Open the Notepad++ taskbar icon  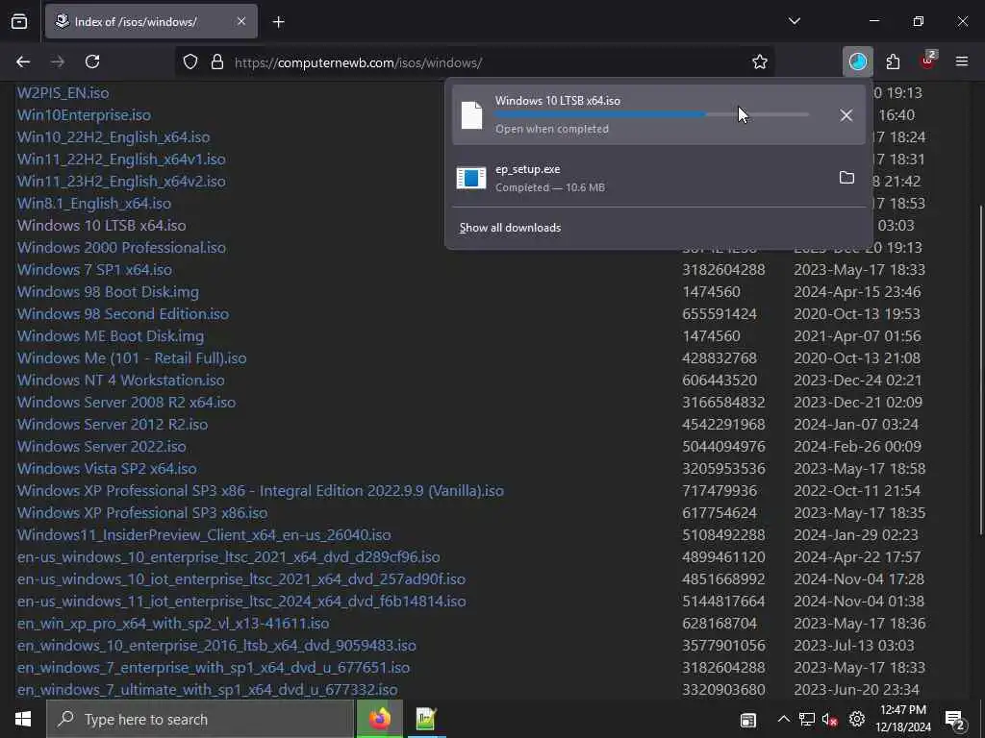(425, 719)
